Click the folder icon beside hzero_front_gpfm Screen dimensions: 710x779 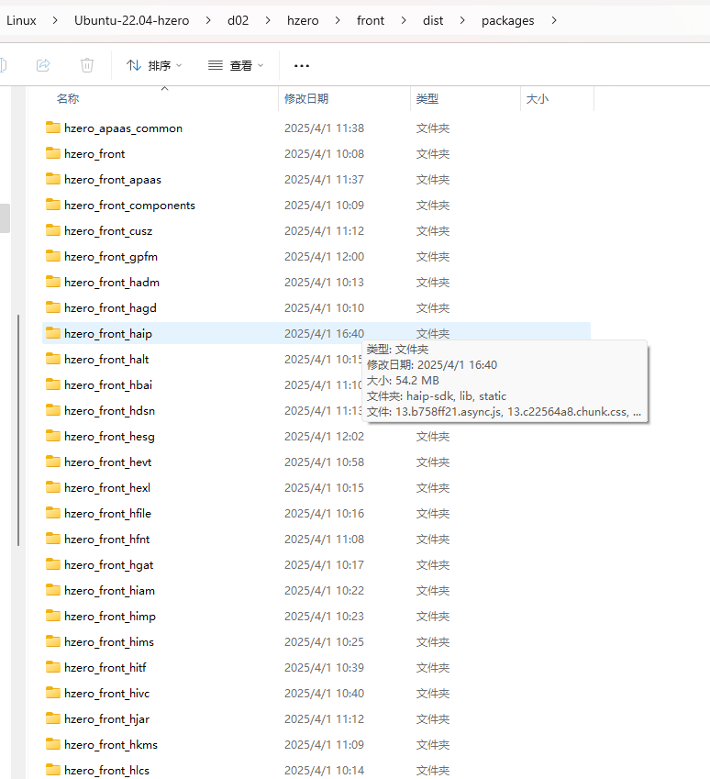click(x=53, y=256)
